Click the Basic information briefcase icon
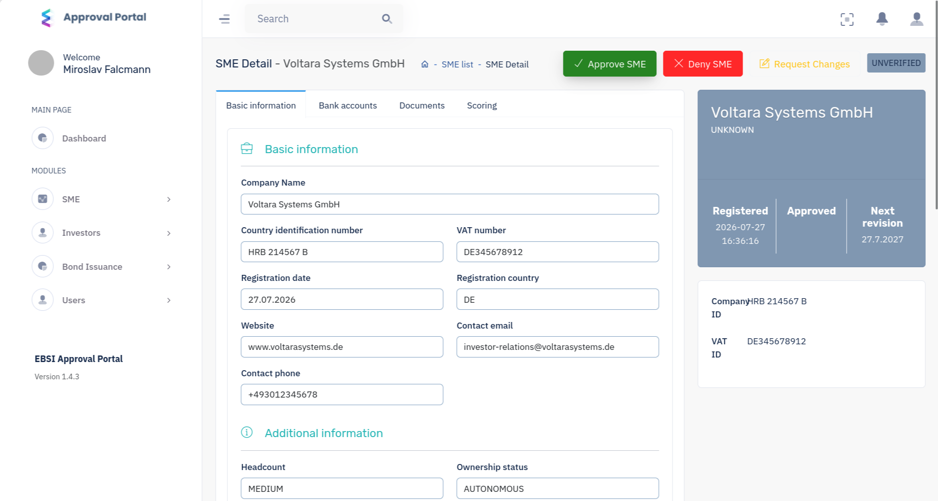The width and height of the screenshot is (938, 501). (247, 149)
